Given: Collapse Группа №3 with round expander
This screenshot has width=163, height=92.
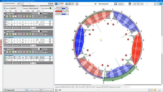Looking at the screenshot, I should [x=5, y=51].
